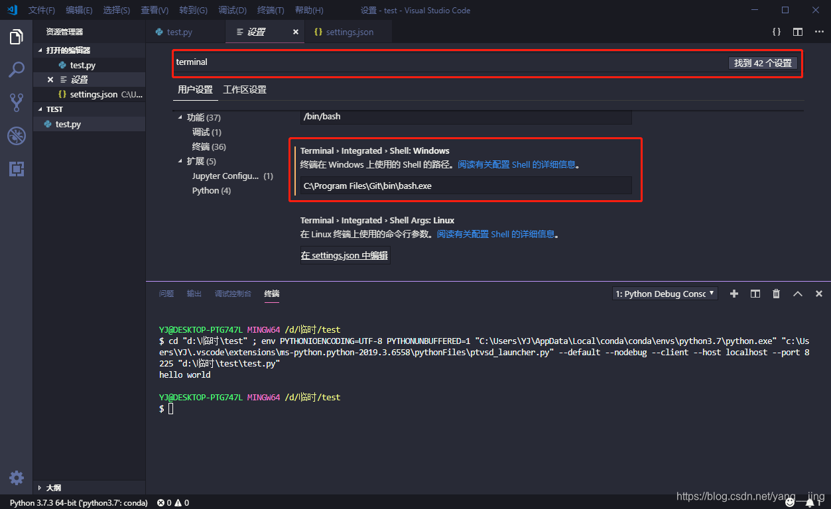Select Python (4) settings category
831x509 pixels.
[212, 190]
